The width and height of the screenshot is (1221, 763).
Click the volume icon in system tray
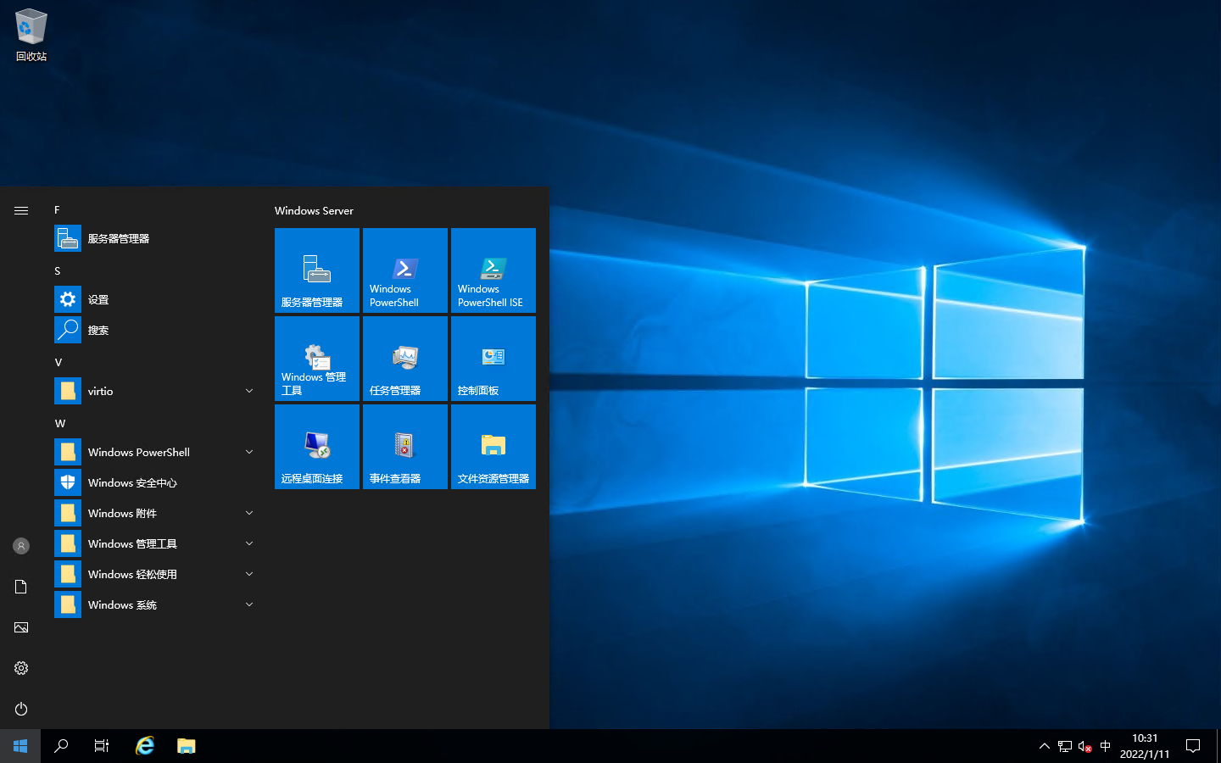[x=1084, y=746]
